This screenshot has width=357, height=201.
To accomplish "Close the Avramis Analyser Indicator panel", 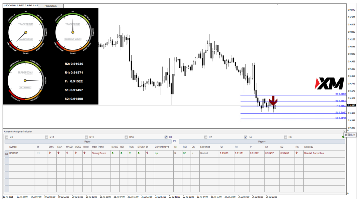I will (344, 132).
